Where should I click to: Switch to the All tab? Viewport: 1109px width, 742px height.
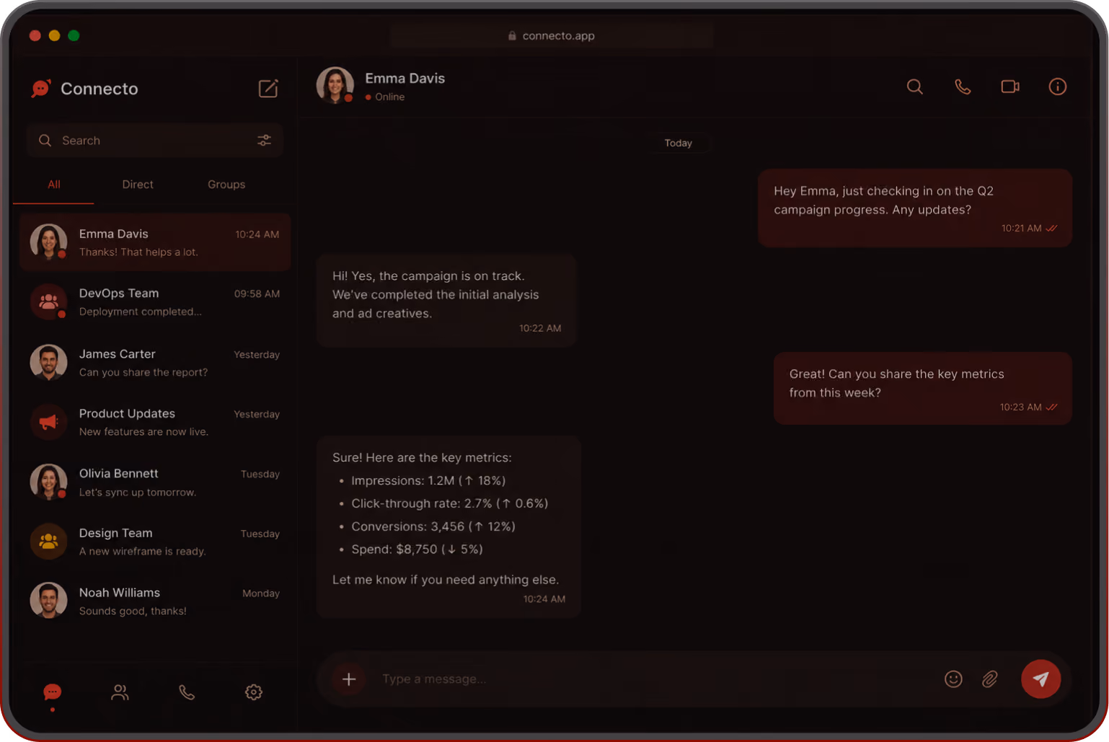pyautogui.click(x=54, y=185)
